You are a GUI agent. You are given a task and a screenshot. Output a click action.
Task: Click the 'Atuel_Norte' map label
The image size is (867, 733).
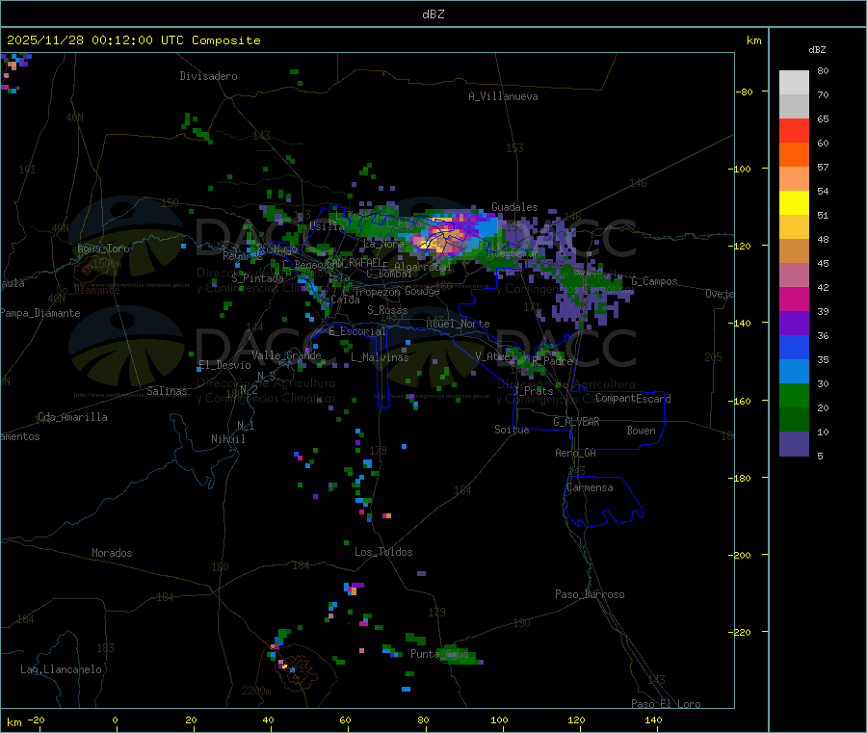click(458, 324)
